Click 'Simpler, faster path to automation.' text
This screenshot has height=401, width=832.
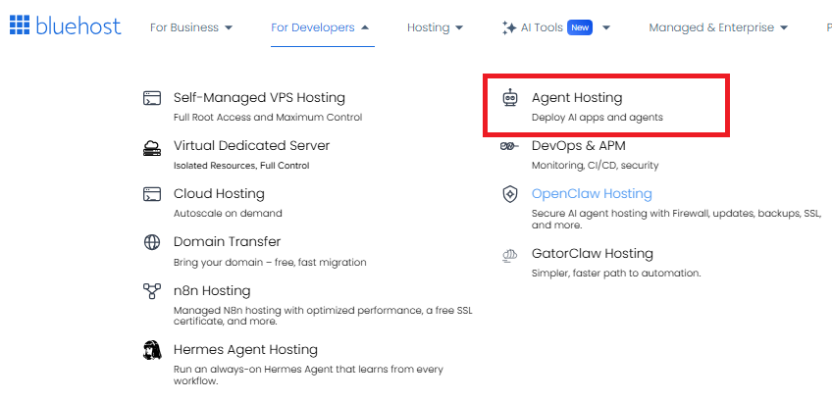pyautogui.click(x=616, y=274)
